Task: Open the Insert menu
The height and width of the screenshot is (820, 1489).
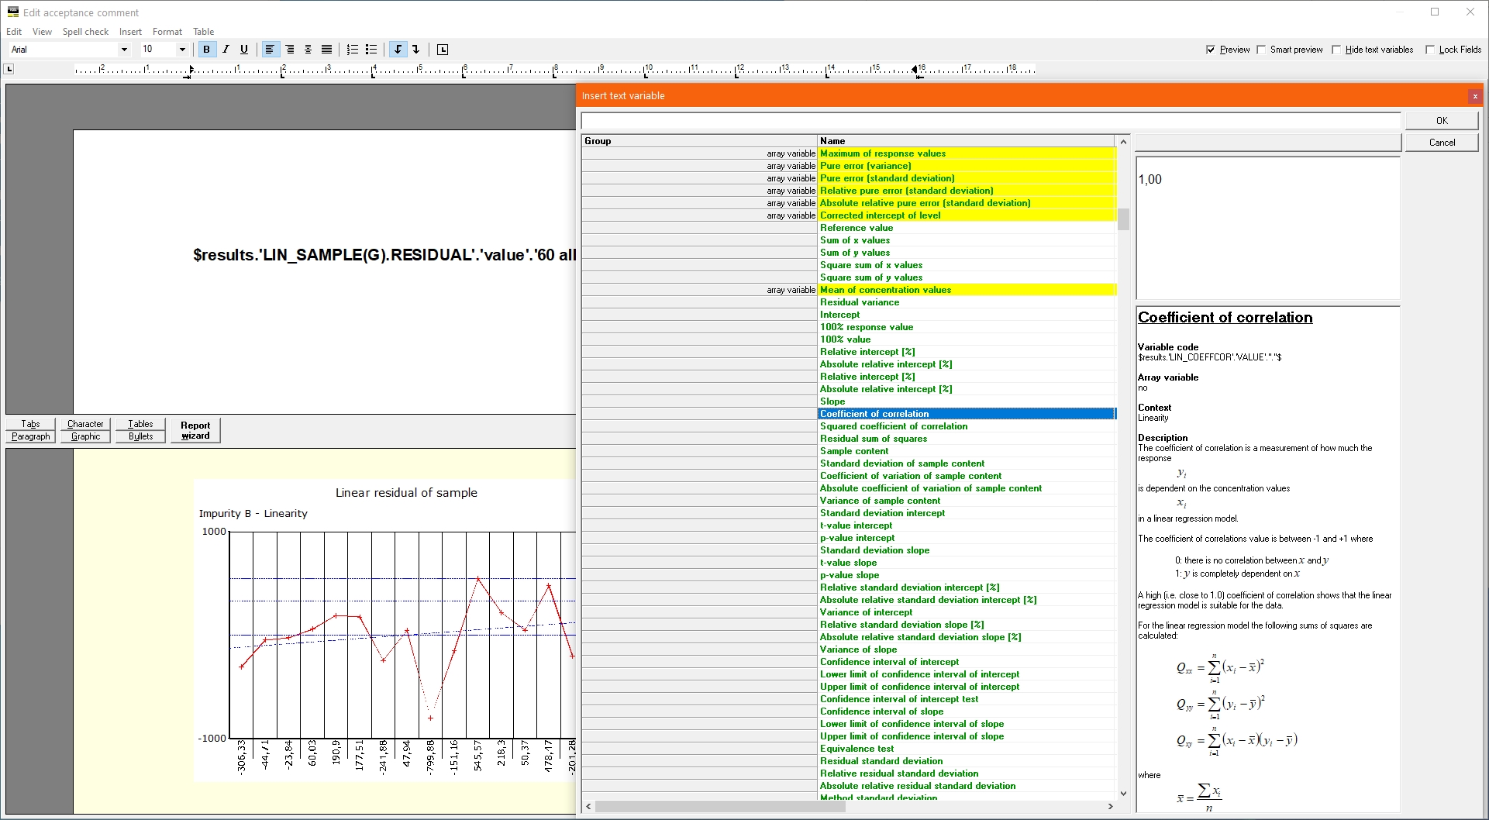Action: pyautogui.click(x=130, y=32)
